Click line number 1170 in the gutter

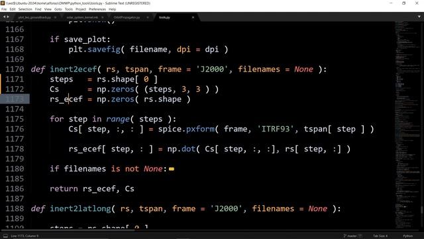click(15, 69)
